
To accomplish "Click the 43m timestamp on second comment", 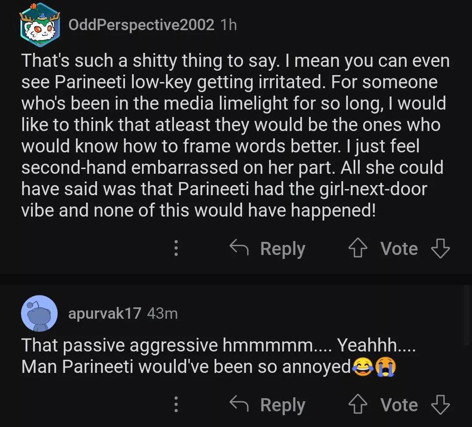I will point(162,313).
